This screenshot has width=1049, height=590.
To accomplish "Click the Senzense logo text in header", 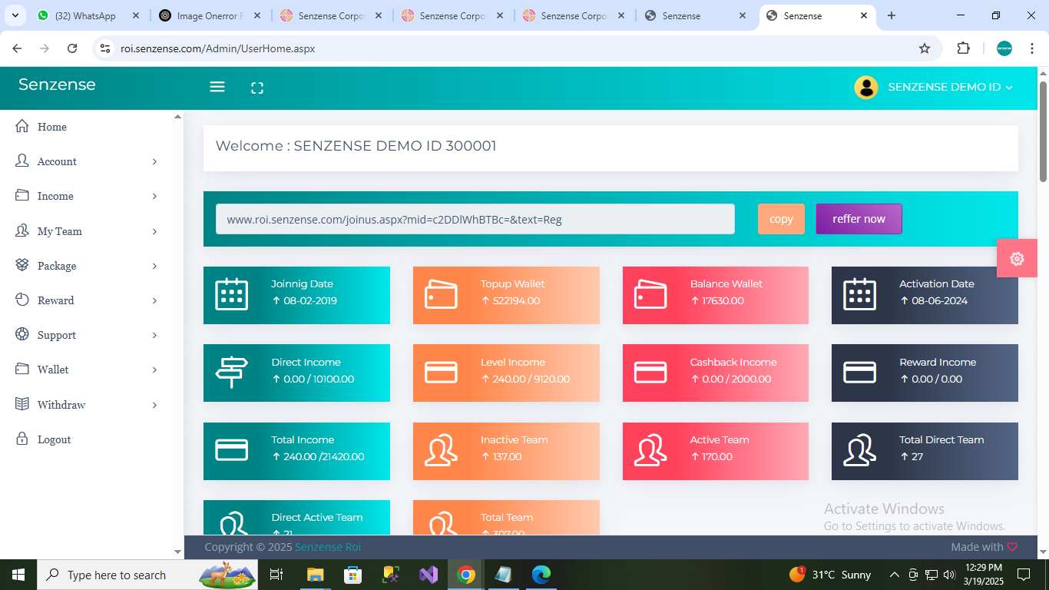I will coord(57,85).
